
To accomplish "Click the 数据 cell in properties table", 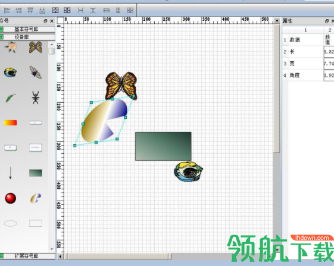I will (305, 40).
